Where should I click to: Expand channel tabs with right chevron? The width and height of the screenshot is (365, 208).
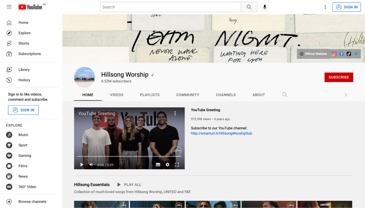[346, 95]
